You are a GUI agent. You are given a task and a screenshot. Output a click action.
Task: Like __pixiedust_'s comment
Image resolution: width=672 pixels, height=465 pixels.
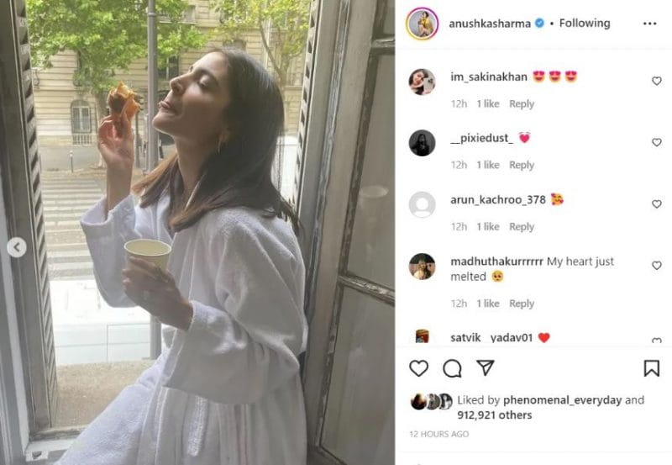click(x=657, y=142)
